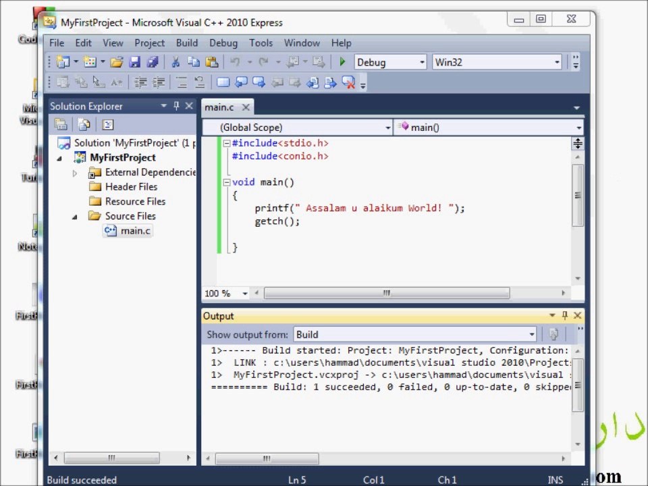Collapse the Source Files folder
648x486 pixels.
pos(75,217)
